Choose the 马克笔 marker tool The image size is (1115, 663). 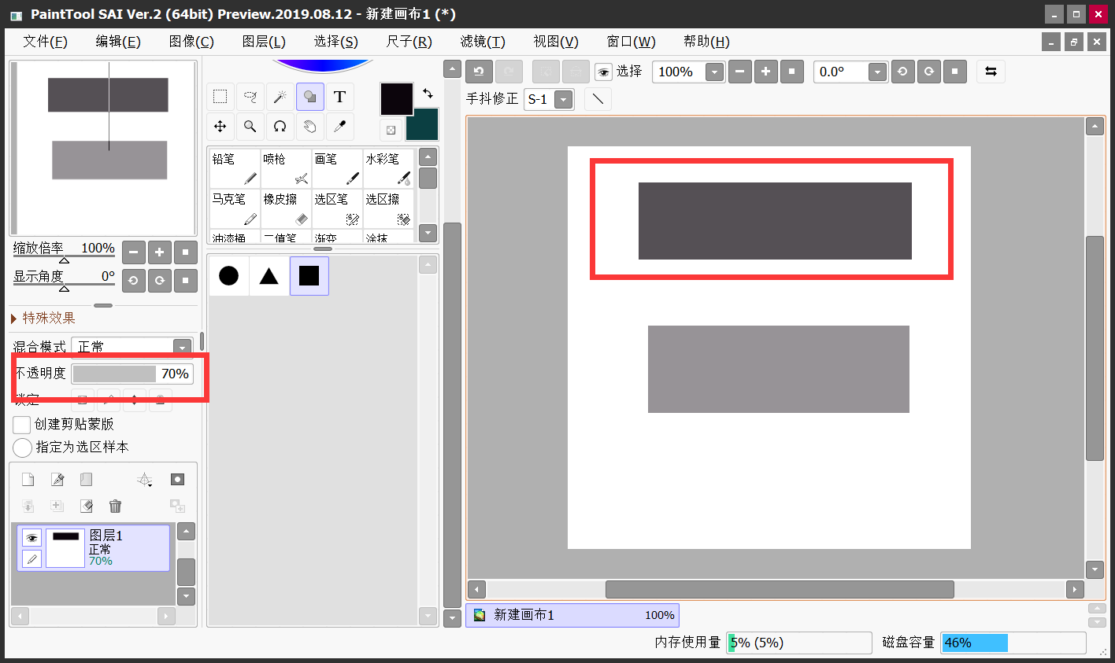point(235,208)
